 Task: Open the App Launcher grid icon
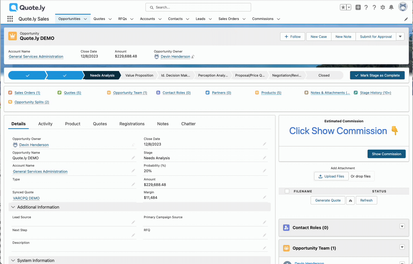coord(10,19)
